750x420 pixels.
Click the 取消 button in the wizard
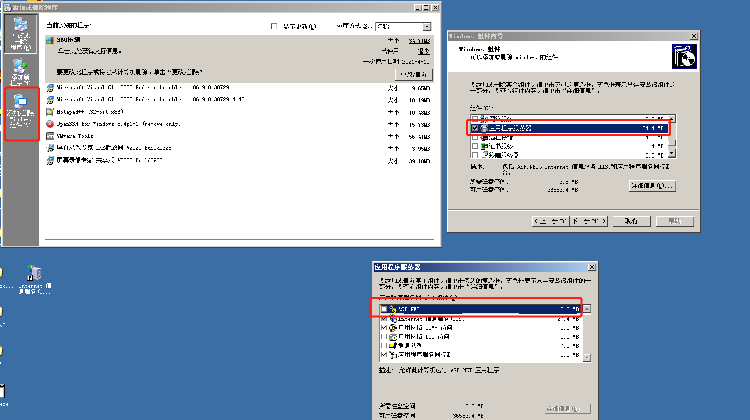[x=631, y=221]
